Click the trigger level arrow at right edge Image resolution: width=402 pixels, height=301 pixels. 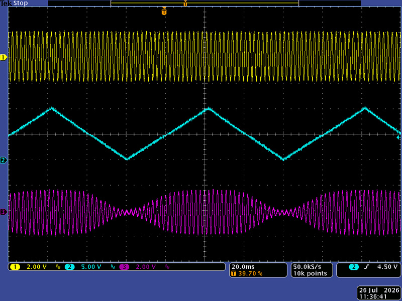(398, 137)
